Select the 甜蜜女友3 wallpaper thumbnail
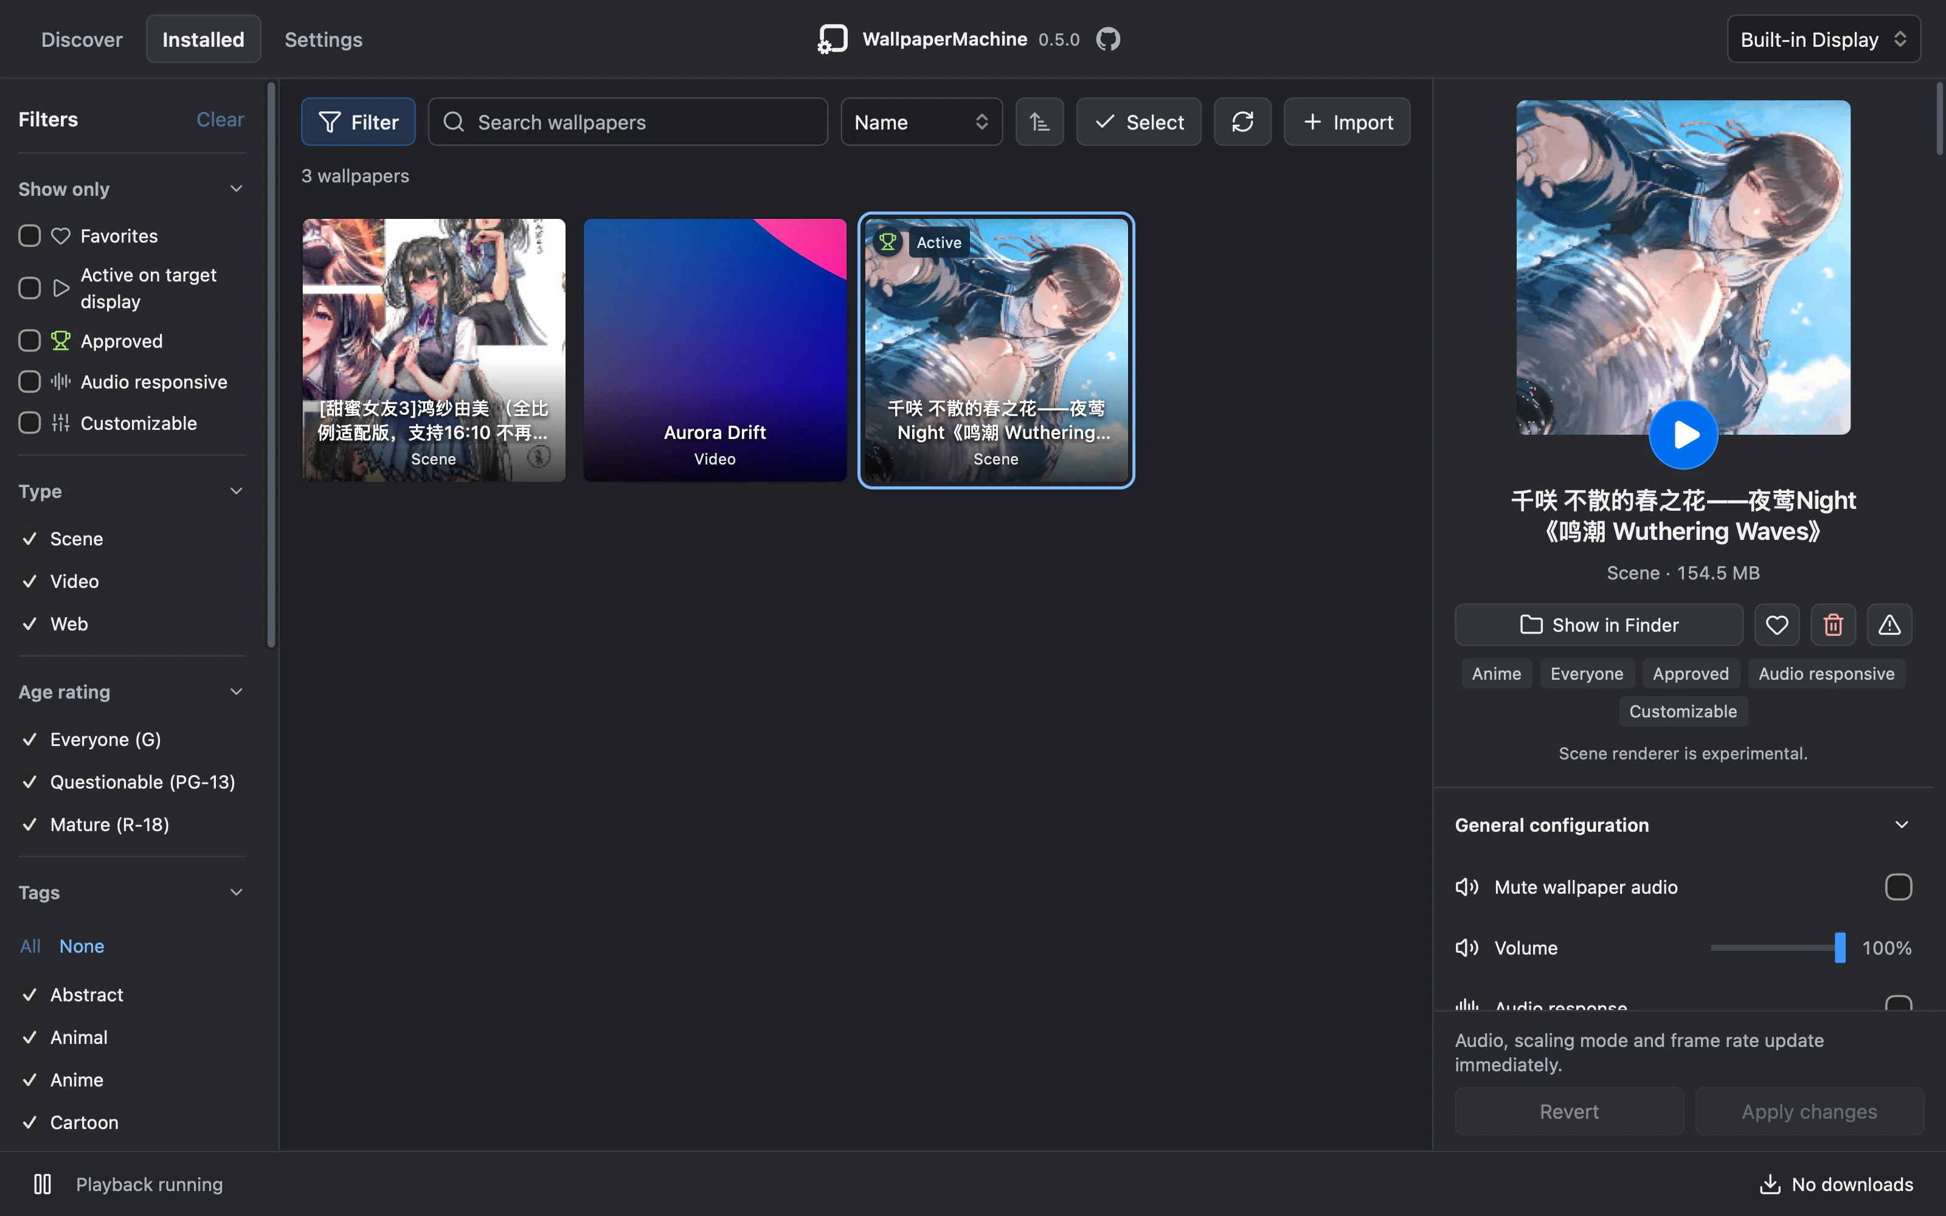Screen dimensions: 1946x1216 [x=434, y=350]
